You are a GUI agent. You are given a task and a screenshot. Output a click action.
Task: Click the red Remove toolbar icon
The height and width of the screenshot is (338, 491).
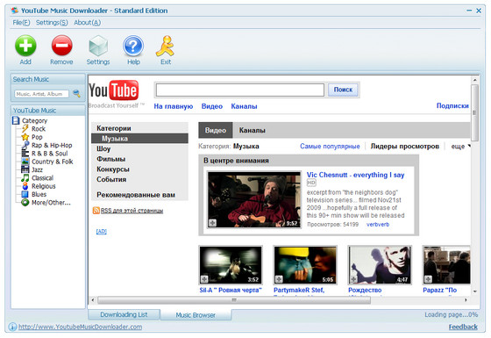(61, 46)
